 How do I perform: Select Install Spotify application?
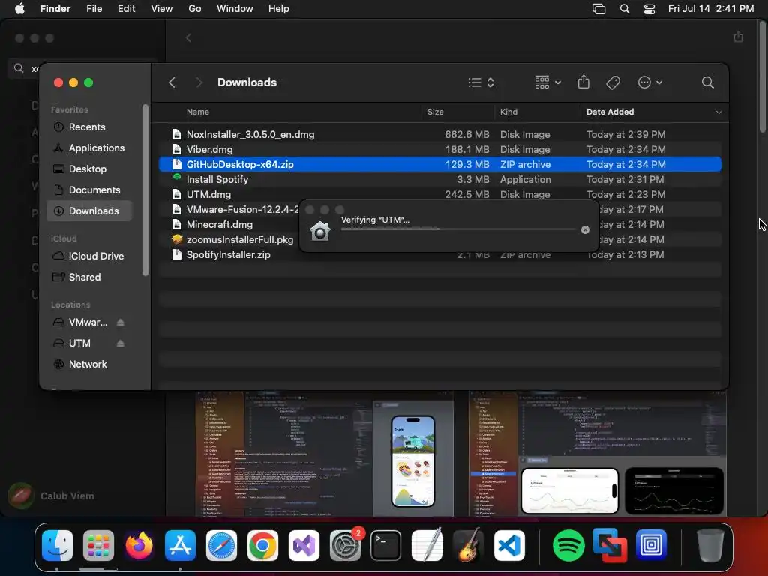[439, 179]
